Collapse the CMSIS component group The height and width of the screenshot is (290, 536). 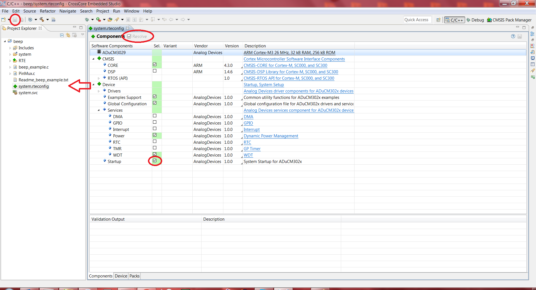tap(94, 59)
